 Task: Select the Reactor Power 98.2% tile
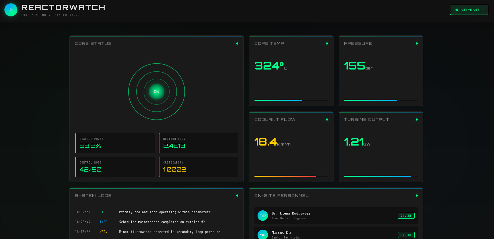pyautogui.click(x=115, y=143)
